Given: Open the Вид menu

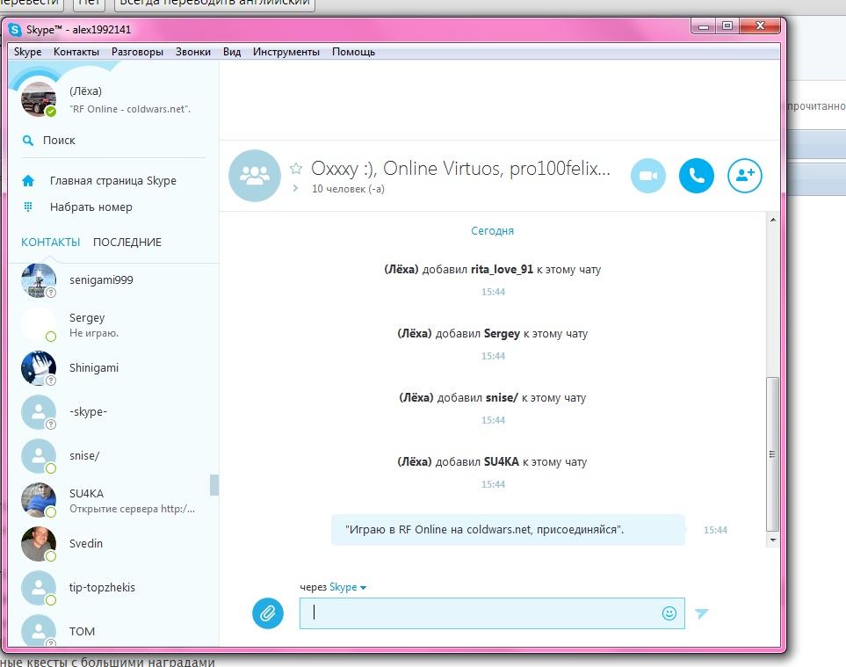Looking at the screenshot, I should click(231, 52).
